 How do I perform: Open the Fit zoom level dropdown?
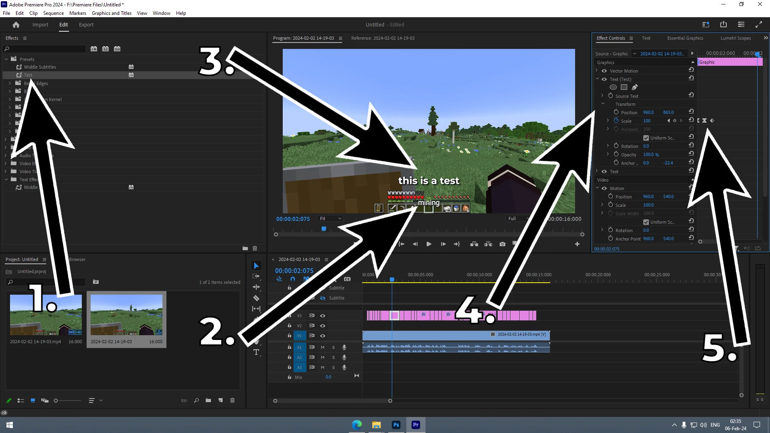coord(330,219)
